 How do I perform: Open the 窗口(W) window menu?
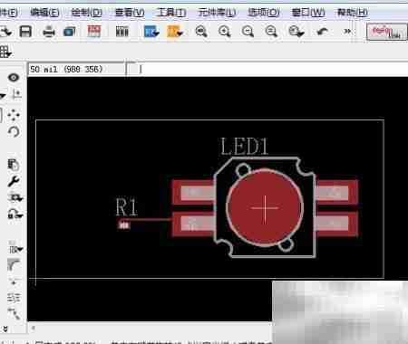tap(308, 13)
